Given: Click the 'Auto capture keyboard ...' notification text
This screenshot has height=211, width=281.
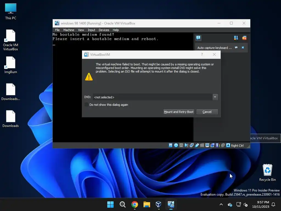Looking at the screenshot, I should pyautogui.click(x=215, y=48).
